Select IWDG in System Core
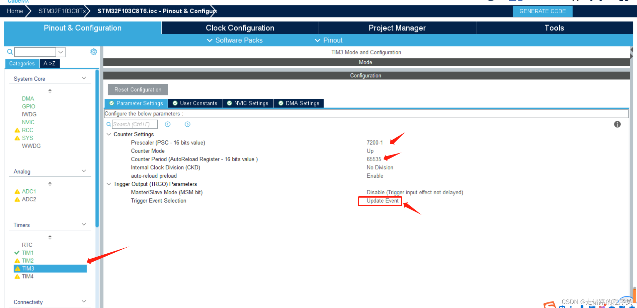The height and width of the screenshot is (308, 637). [29, 114]
